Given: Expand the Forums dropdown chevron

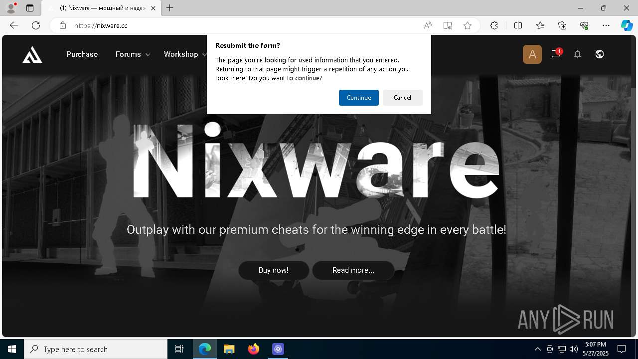Looking at the screenshot, I should point(148,55).
